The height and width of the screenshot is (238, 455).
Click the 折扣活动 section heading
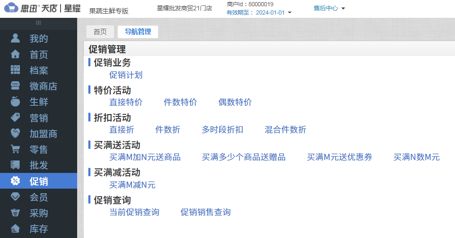click(x=112, y=118)
